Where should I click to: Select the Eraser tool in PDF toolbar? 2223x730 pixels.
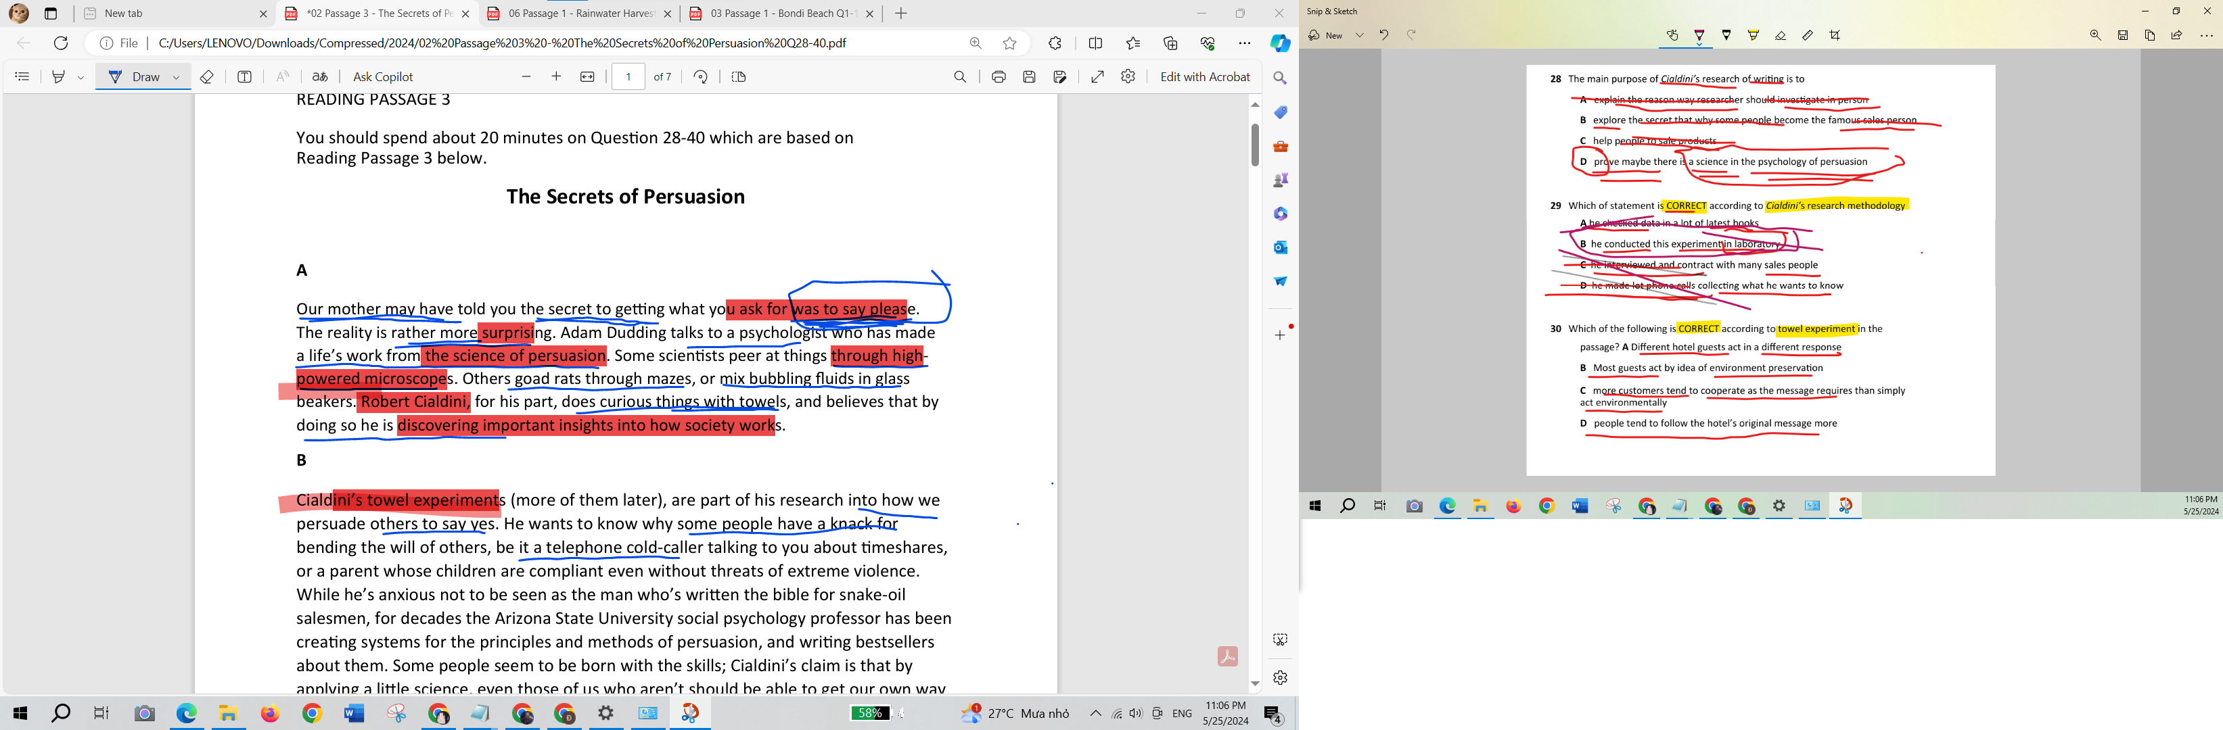pos(206,76)
